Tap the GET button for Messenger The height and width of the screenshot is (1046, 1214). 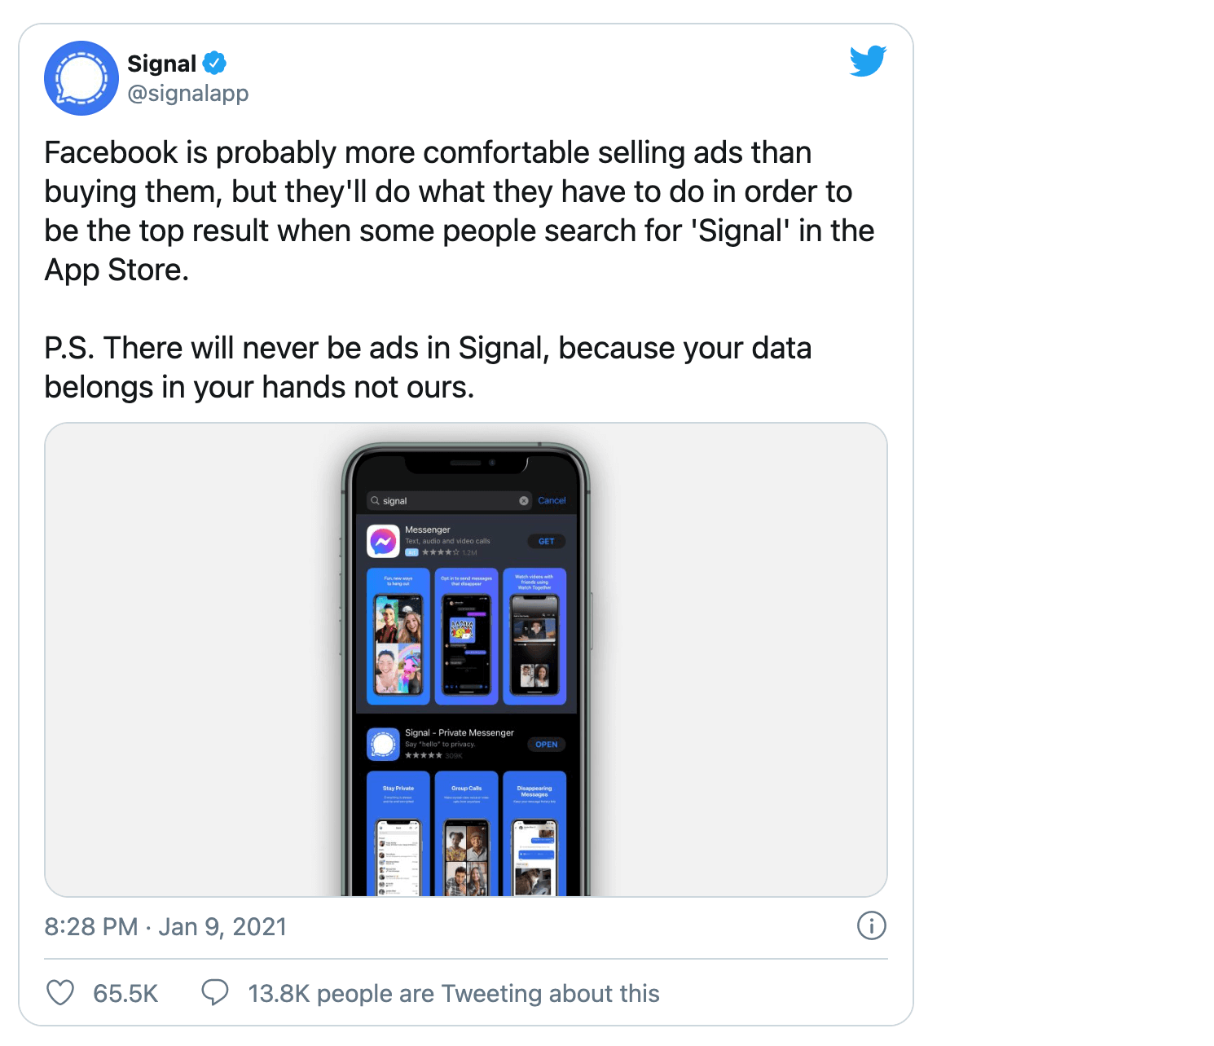(546, 541)
